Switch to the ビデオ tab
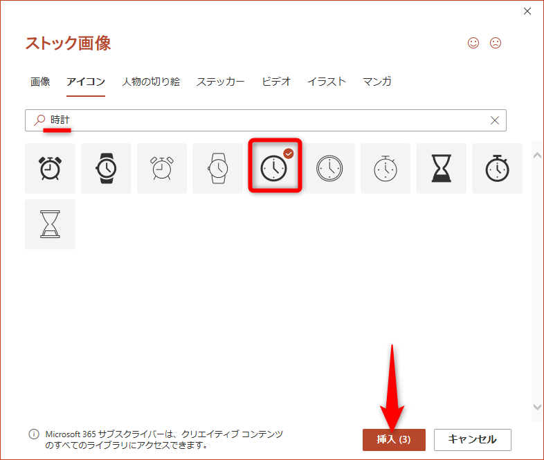The width and height of the screenshot is (544, 460). [x=276, y=82]
